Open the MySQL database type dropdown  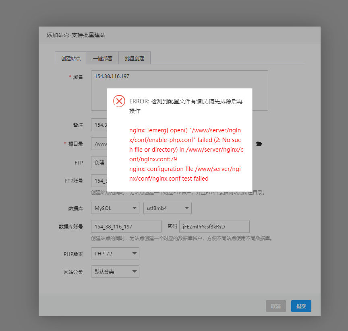pos(115,208)
